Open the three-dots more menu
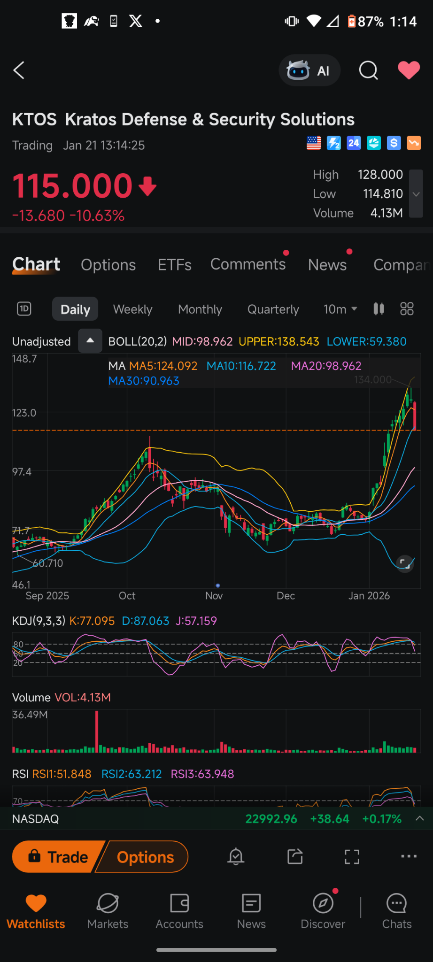Viewport: 433px width, 962px height. coord(409,856)
